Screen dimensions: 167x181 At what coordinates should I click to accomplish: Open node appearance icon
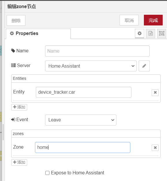(162, 34)
